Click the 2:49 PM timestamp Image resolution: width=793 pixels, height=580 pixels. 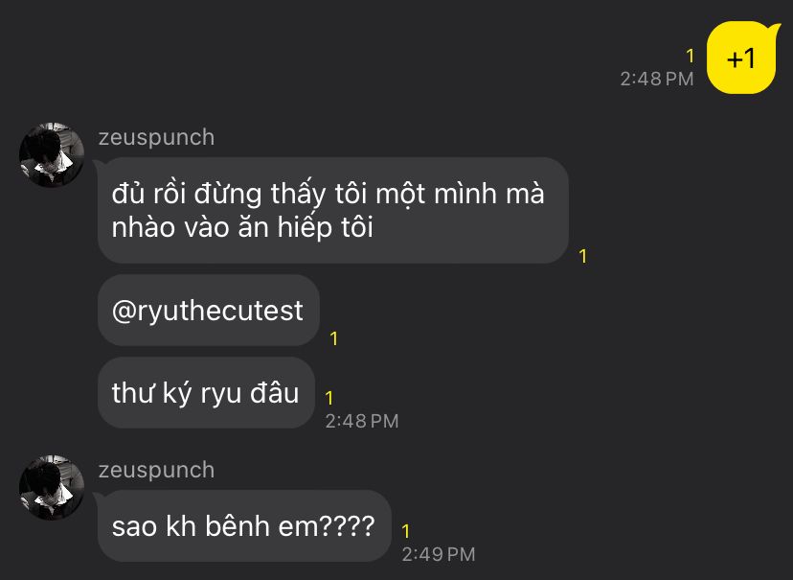pos(438,554)
